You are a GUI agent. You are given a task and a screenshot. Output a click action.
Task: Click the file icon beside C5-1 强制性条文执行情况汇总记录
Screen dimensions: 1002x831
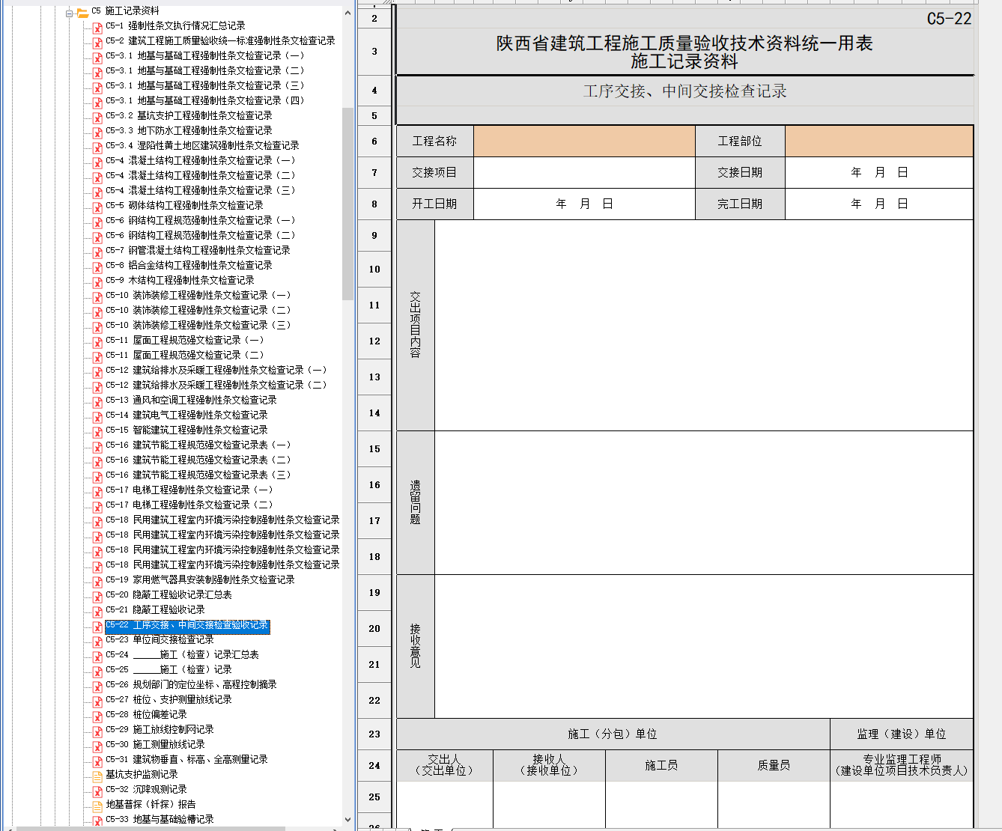(97, 28)
